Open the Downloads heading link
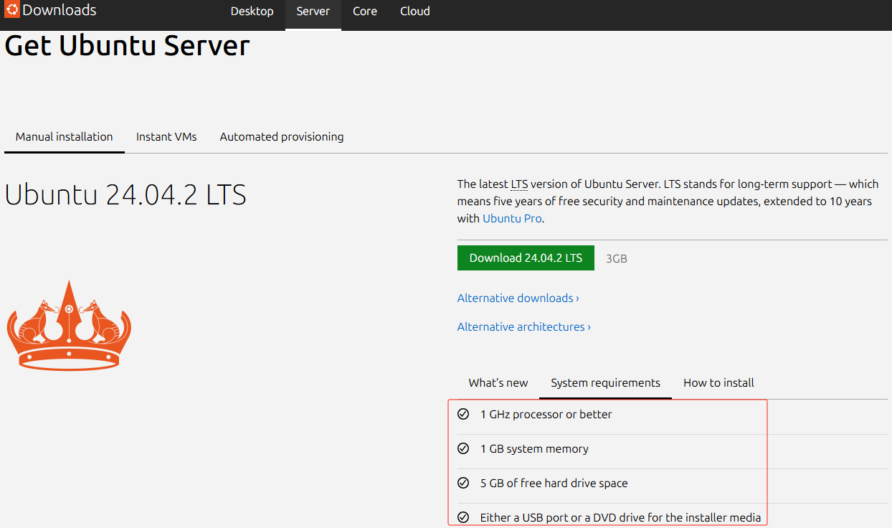Viewport: 892px width, 528px height. pyautogui.click(x=59, y=10)
